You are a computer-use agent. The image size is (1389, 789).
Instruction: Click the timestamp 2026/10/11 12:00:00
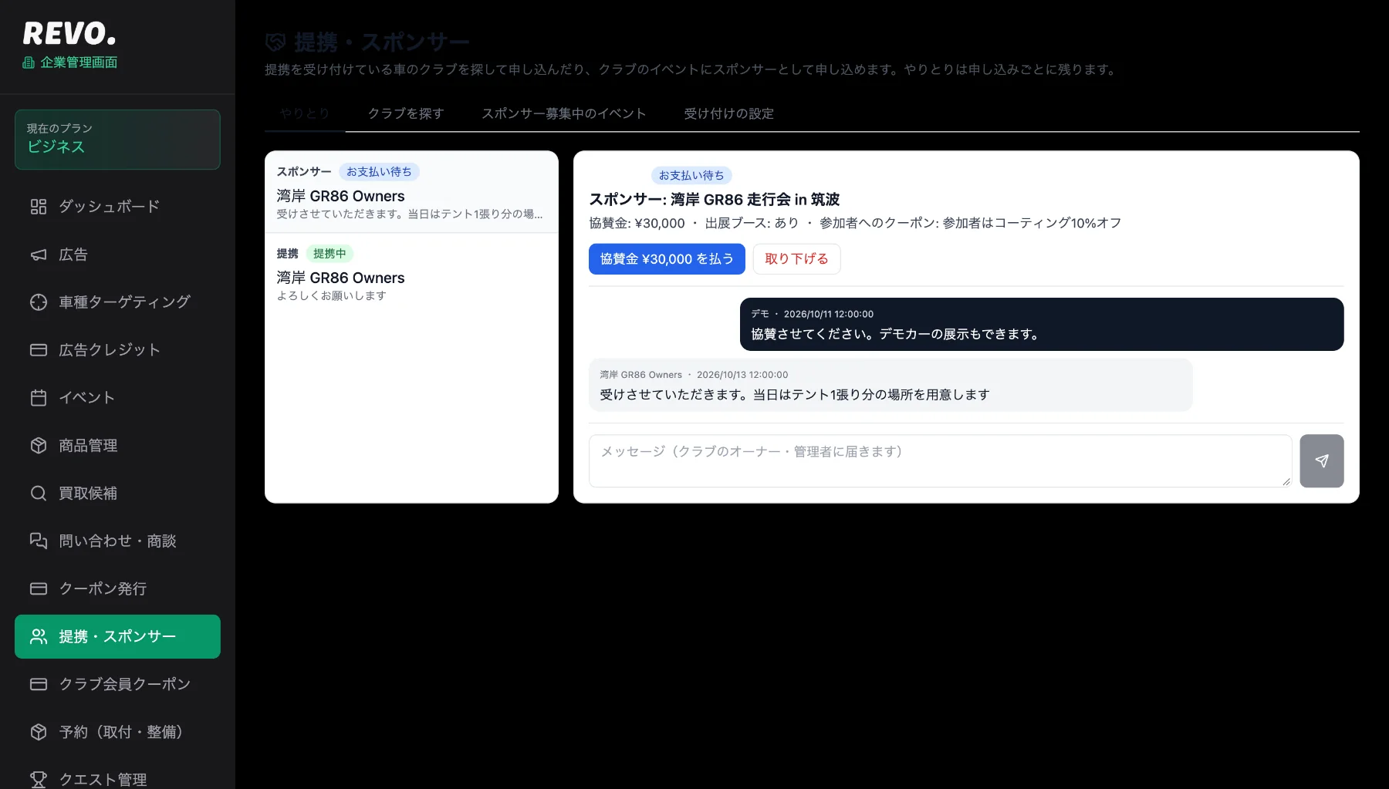click(829, 315)
